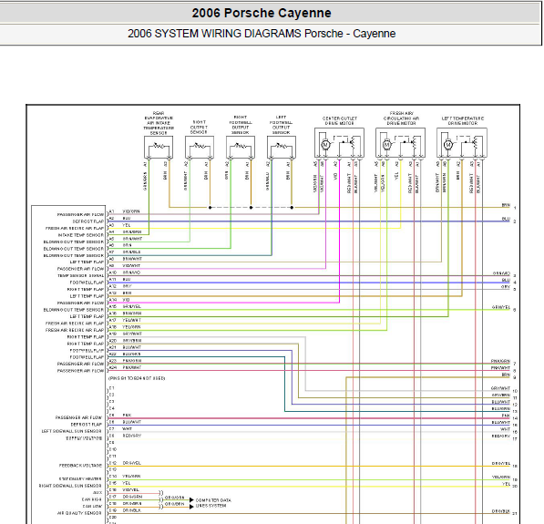Click the "INTAKE TEMP SENSOR" pin label
This screenshot has height=524, width=544.
(80, 235)
